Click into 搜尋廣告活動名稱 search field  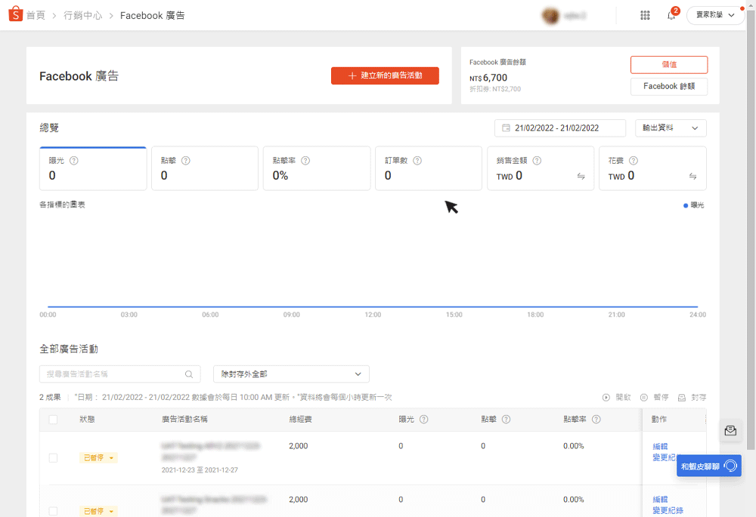pyautogui.click(x=119, y=374)
